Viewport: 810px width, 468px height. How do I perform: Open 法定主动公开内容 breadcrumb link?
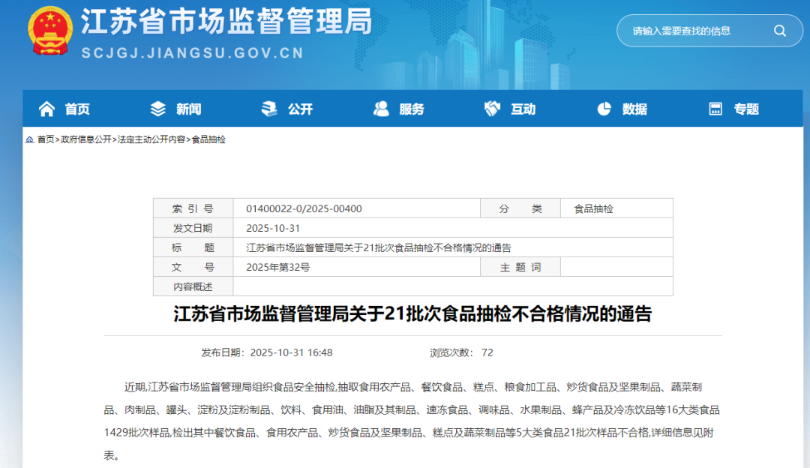pos(151,139)
